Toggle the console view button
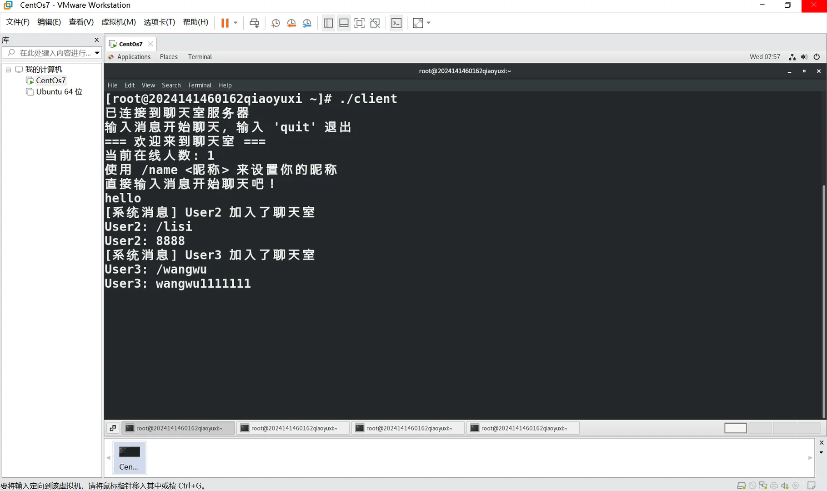Viewport: 827px width, 491px height. (396, 23)
